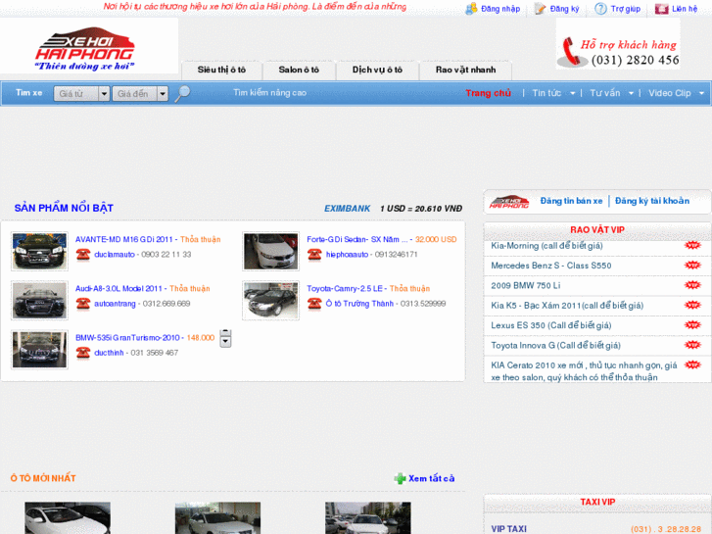Click the VIP badge next to Toyota Innova G
The image size is (712, 534).
coord(692,345)
